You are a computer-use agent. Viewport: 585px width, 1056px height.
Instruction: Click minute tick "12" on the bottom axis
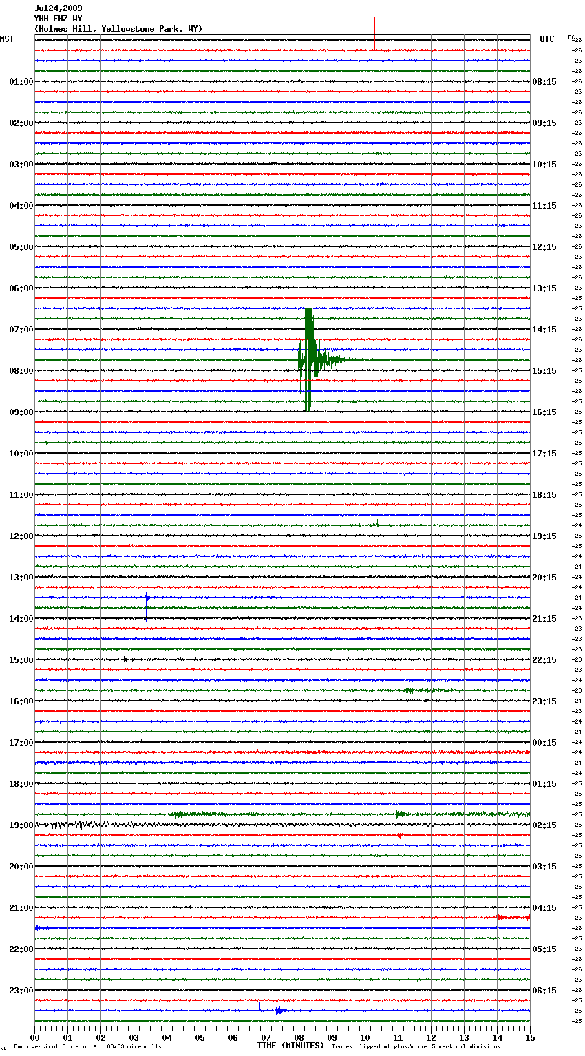coord(431,1037)
